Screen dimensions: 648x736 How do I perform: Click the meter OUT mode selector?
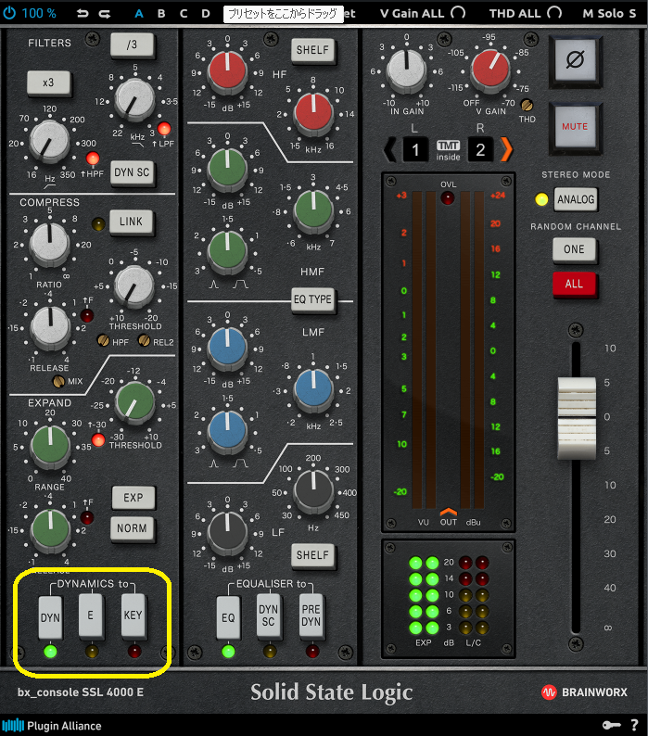point(448,517)
